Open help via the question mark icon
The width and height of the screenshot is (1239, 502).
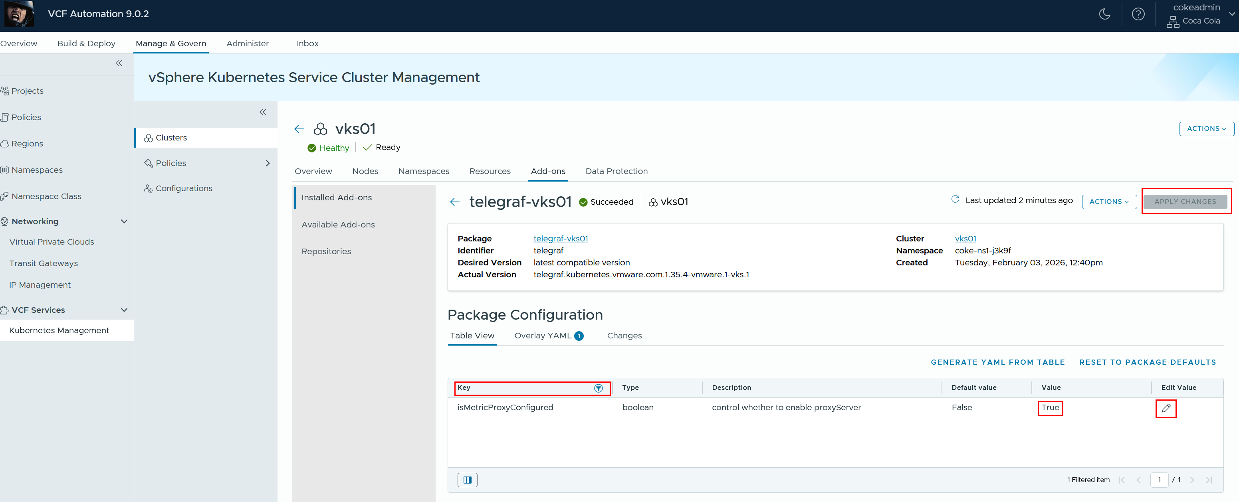point(1138,14)
